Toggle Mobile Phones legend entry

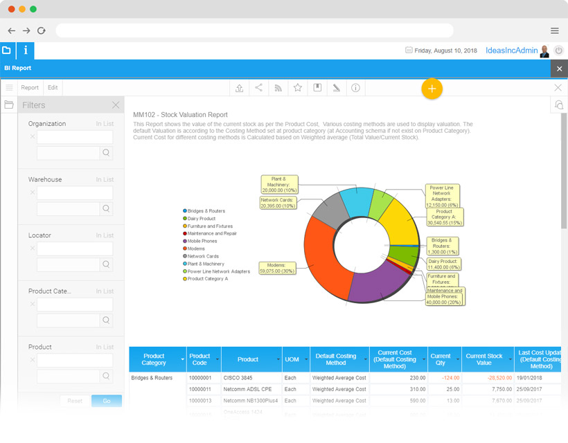(199, 241)
